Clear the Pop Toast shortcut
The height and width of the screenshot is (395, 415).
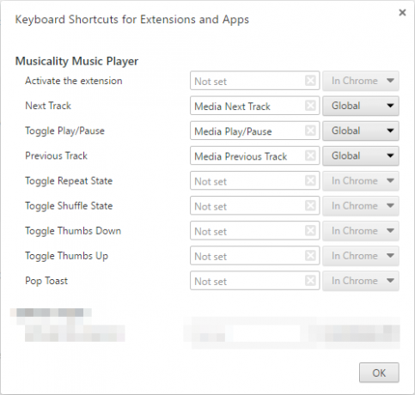(x=310, y=281)
